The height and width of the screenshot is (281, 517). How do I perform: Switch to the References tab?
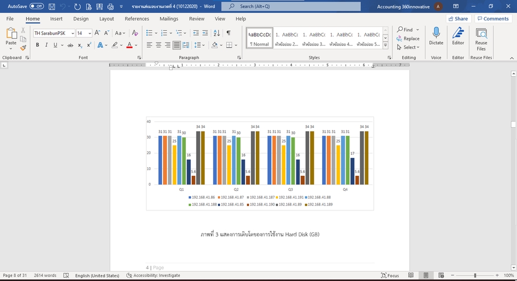pyautogui.click(x=137, y=19)
